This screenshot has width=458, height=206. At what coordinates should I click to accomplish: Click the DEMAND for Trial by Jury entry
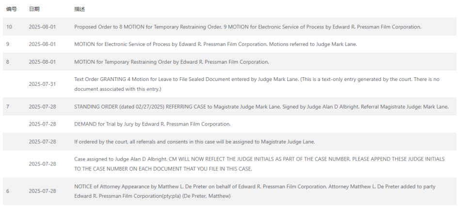pyautogui.click(x=153, y=124)
